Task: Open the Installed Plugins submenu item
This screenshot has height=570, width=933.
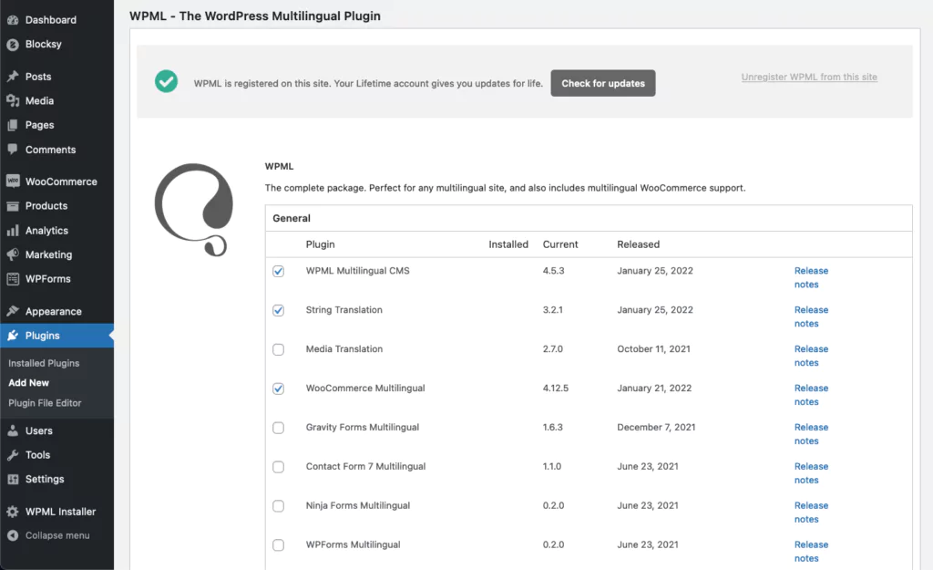Action: coord(44,363)
